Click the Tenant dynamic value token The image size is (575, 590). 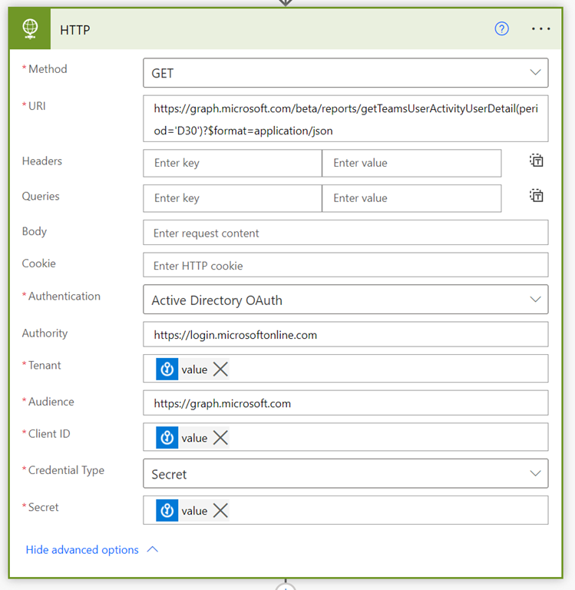click(x=183, y=370)
